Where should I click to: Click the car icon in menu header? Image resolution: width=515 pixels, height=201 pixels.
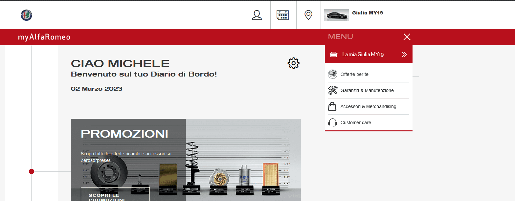333,55
